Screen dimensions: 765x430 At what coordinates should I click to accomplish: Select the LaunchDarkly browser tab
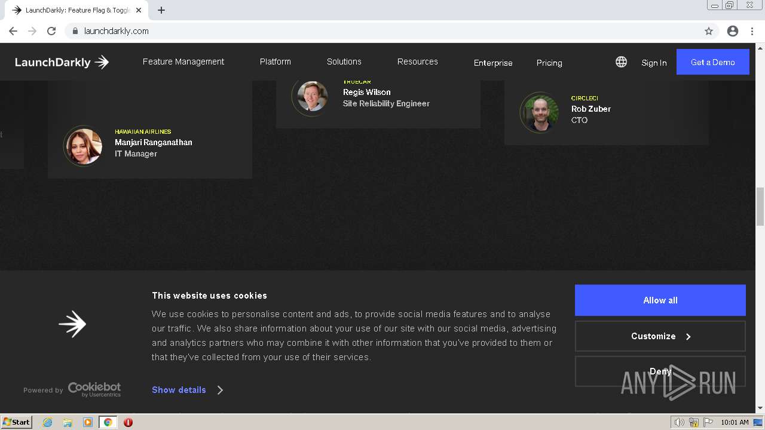[78, 10]
